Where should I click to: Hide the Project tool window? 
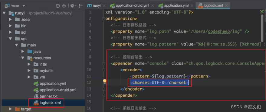point(81,6)
